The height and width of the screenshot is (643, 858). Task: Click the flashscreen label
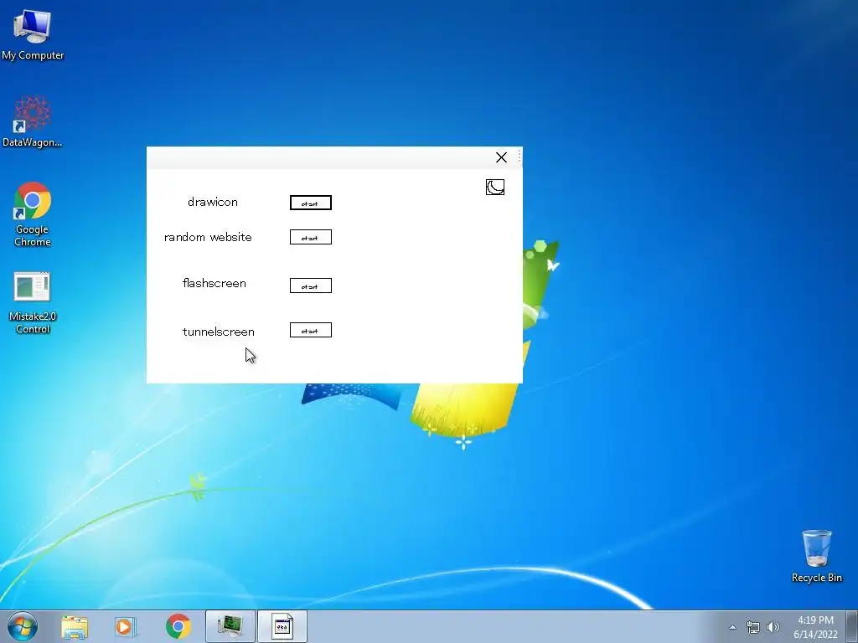(x=214, y=283)
